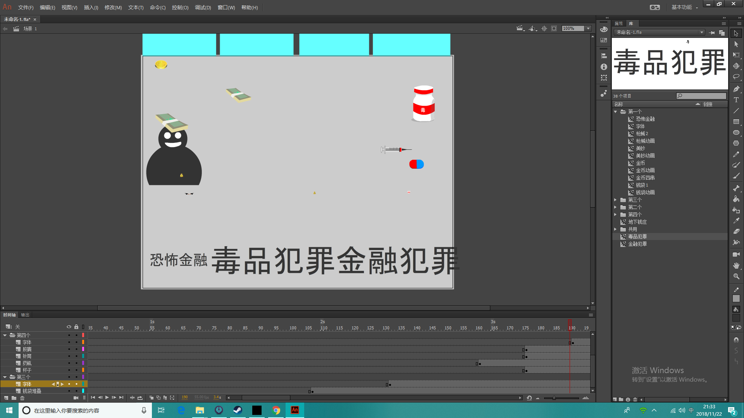Select the Zoom magnifier tool
Screen dimensions: 744x418
coord(736,276)
